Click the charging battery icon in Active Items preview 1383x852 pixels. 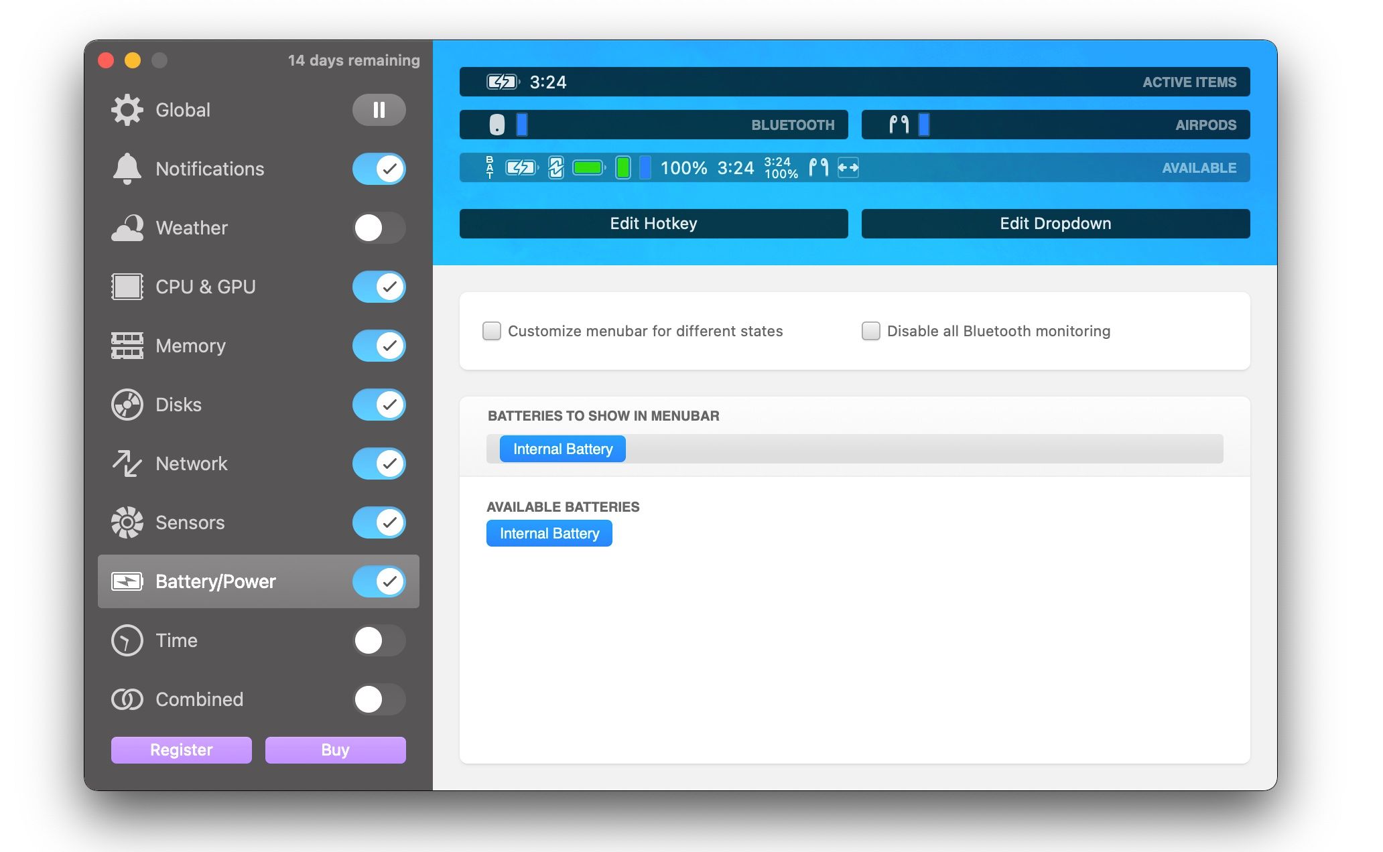(501, 81)
